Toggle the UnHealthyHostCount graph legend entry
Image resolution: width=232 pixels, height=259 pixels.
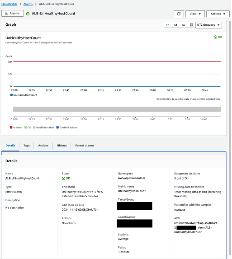click(24, 95)
